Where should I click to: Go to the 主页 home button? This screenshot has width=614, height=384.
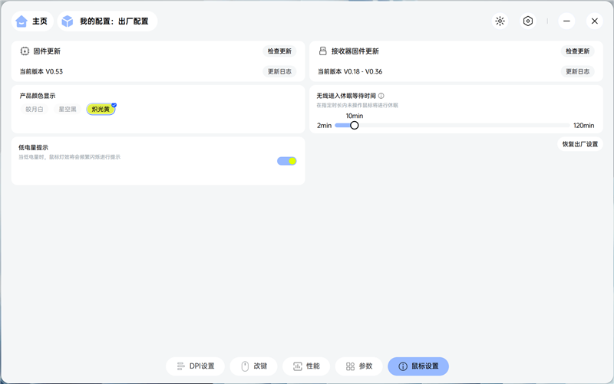[x=32, y=21]
